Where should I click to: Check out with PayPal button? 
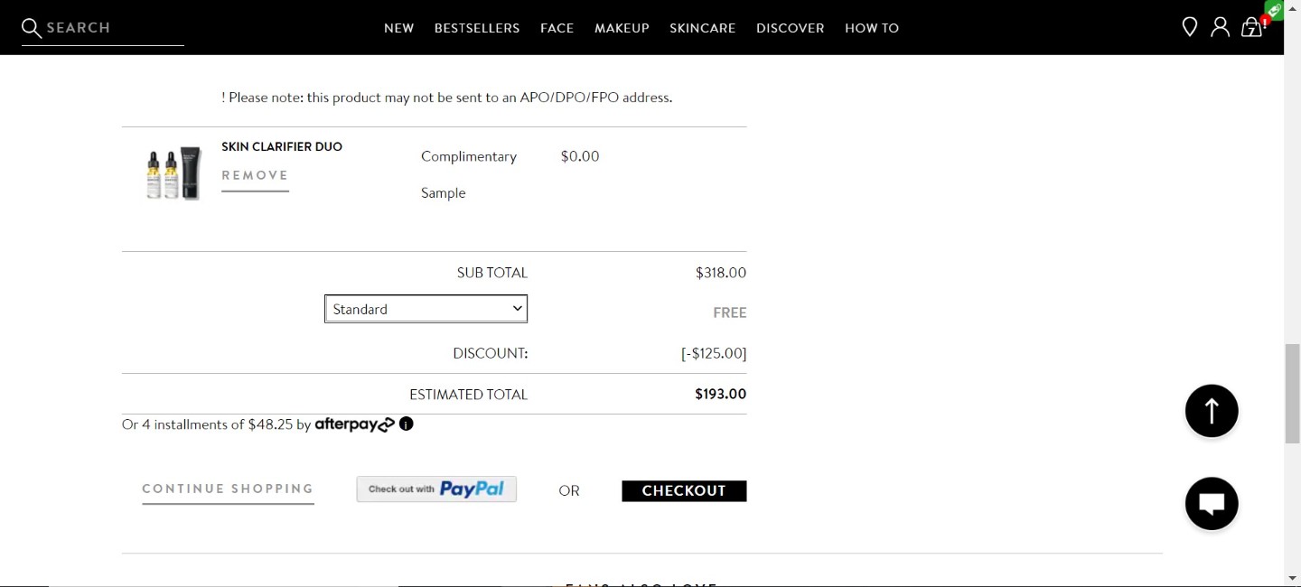pyautogui.click(x=436, y=489)
